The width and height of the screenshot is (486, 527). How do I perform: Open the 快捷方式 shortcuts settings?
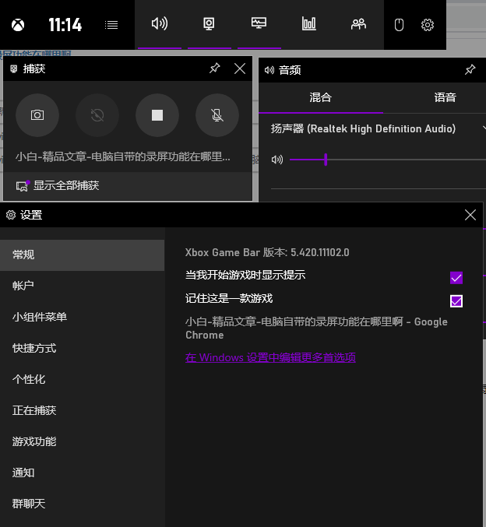click(x=82, y=348)
